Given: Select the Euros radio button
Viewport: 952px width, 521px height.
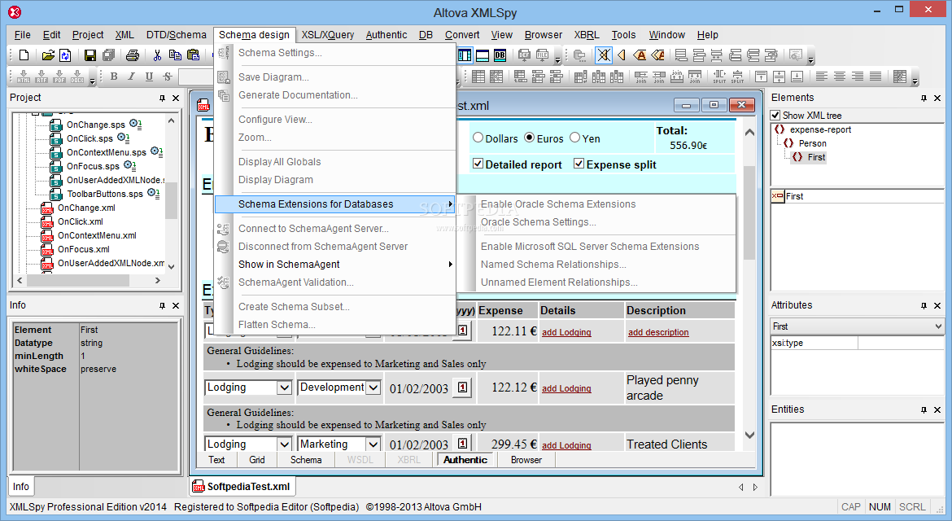Looking at the screenshot, I should 530,138.
